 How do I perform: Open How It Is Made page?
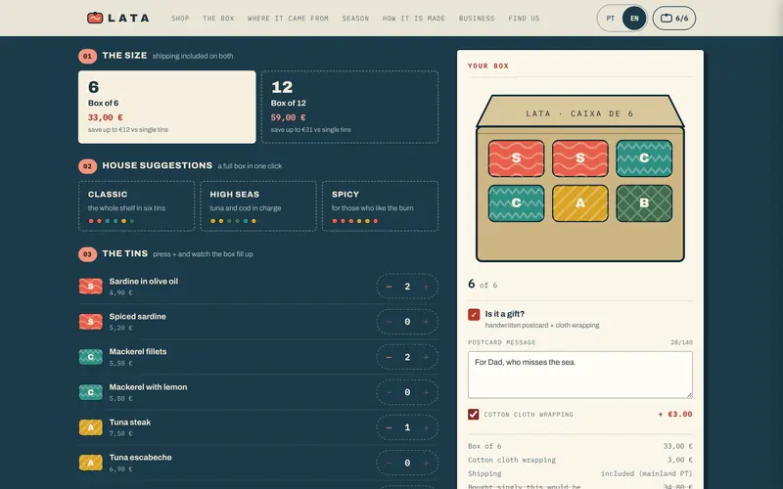pyautogui.click(x=414, y=19)
